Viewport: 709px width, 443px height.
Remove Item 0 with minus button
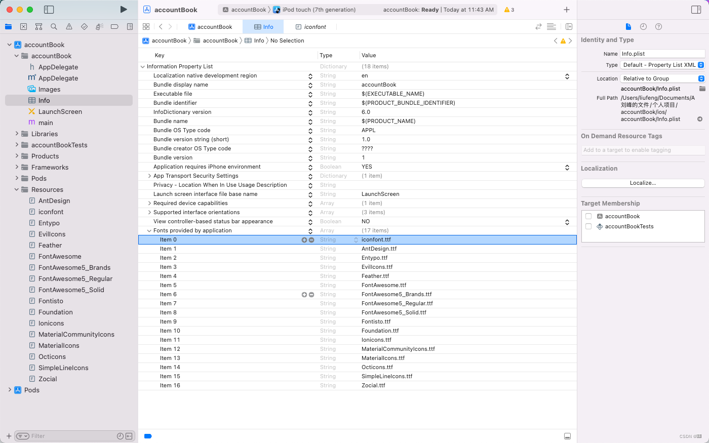pyautogui.click(x=311, y=240)
